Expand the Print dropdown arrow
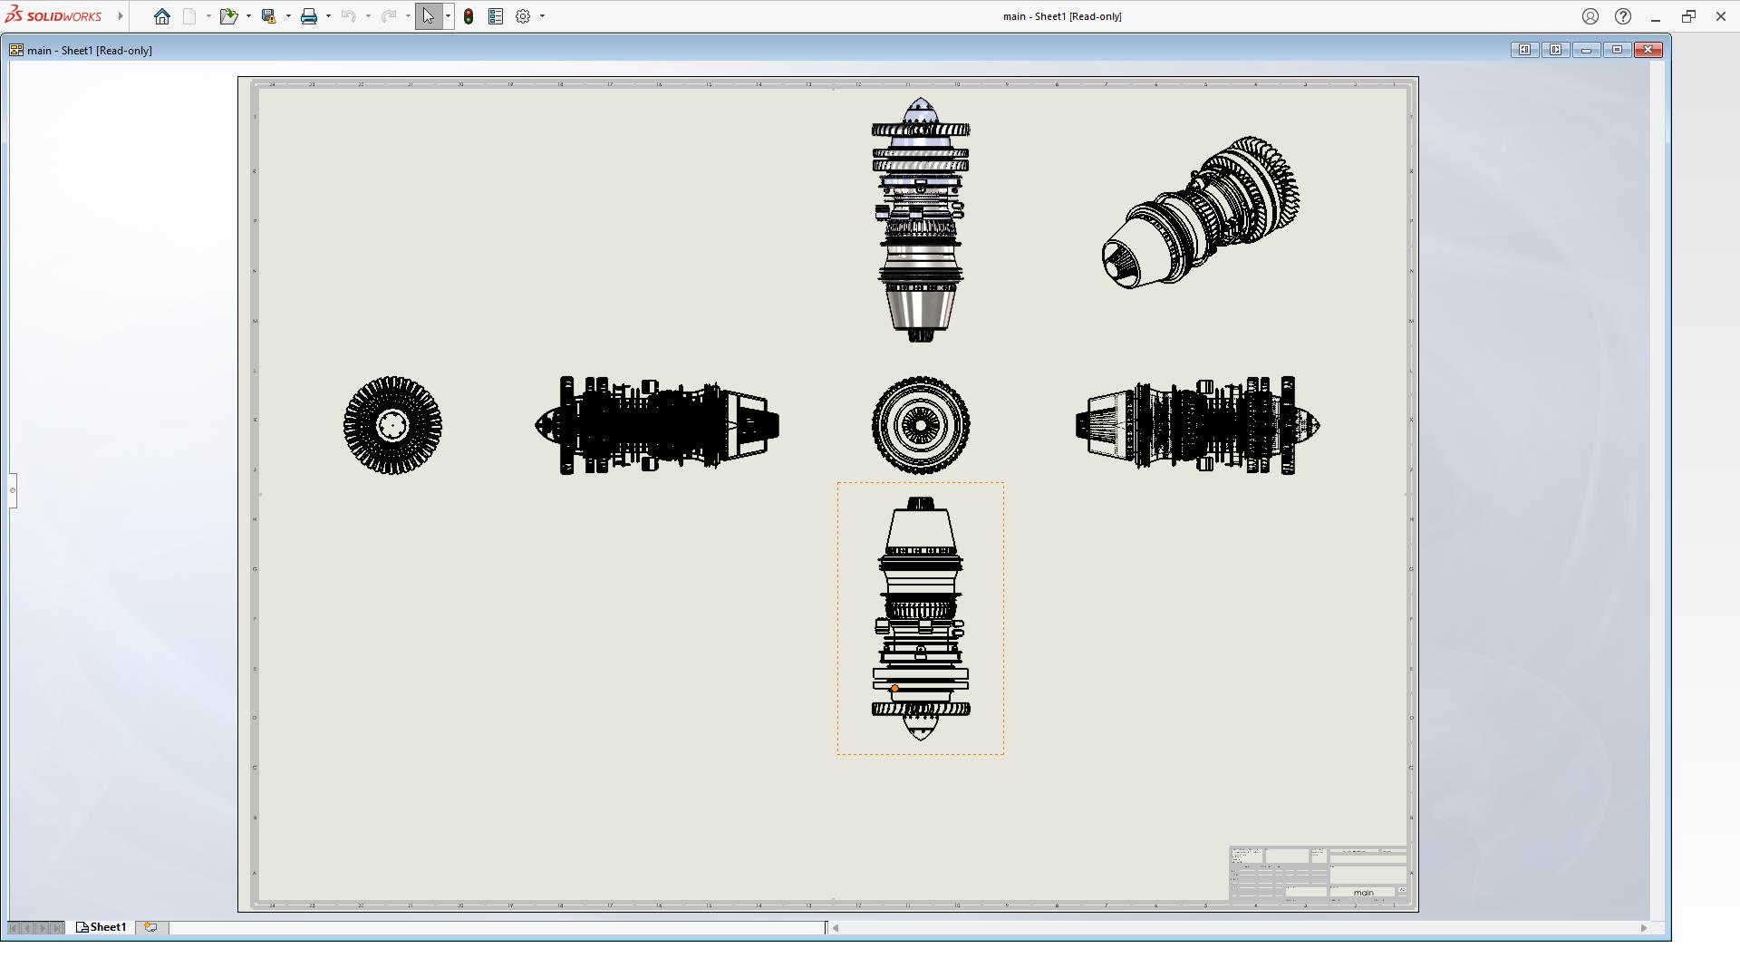The image size is (1740, 977). point(328,16)
